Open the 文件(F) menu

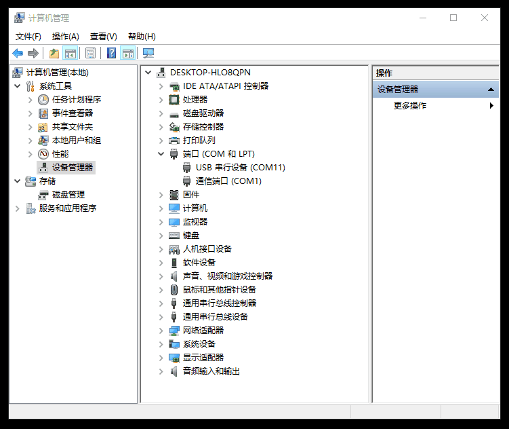coord(28,37)
